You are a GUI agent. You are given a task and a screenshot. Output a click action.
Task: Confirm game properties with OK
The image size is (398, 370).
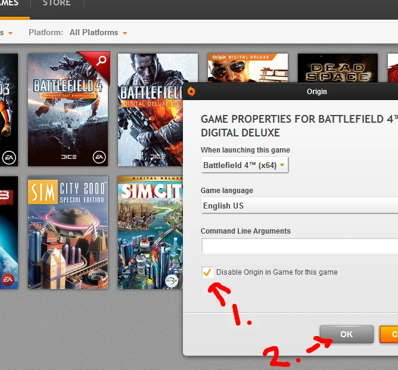347,334
